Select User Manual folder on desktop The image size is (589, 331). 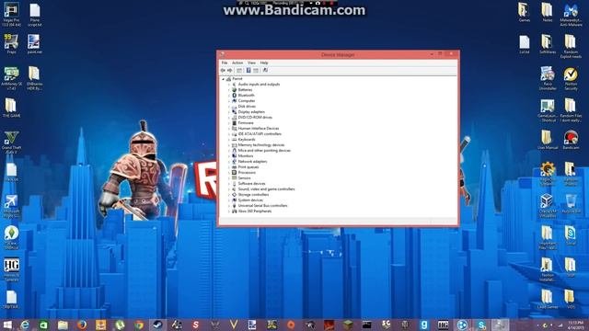tap(548, 140)
